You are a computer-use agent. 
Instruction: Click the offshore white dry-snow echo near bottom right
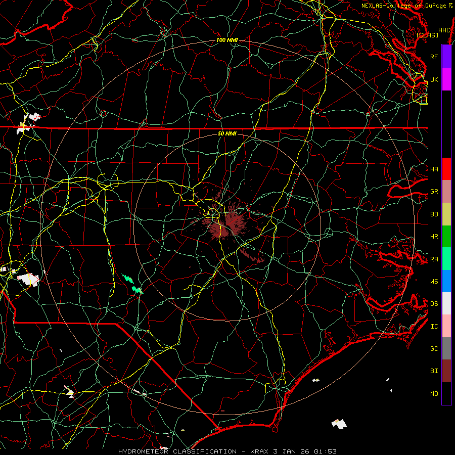pos(339,424)
